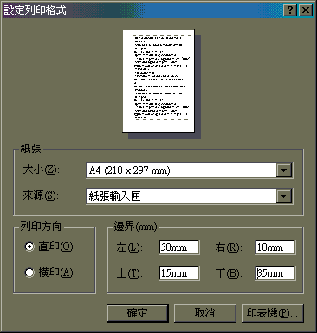Select the 直印 portrait radio button
The height and width of the screenshot is (333, 317).
point(29,247)
